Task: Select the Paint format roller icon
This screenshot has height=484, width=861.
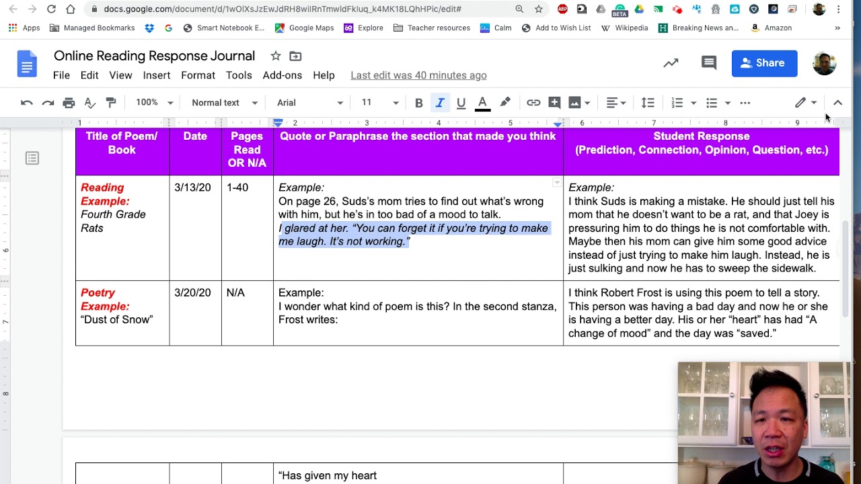Action: 111,103
